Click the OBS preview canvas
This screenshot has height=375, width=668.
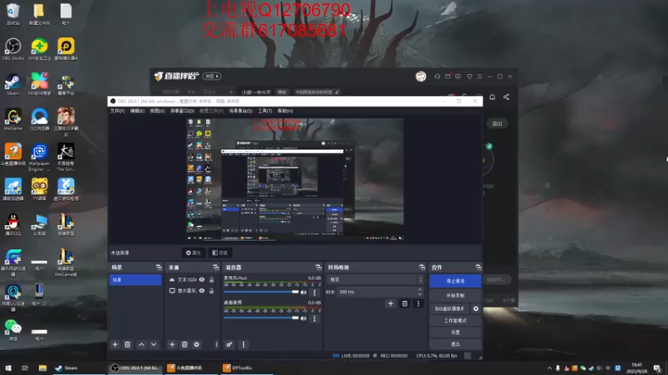(295, 179)
